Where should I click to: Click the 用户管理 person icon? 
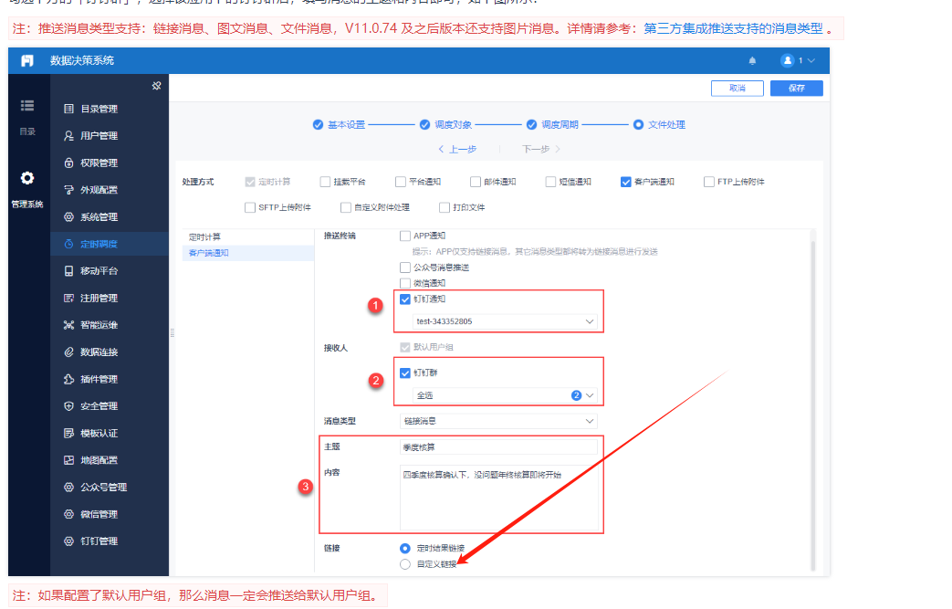[x=68, y=135]
